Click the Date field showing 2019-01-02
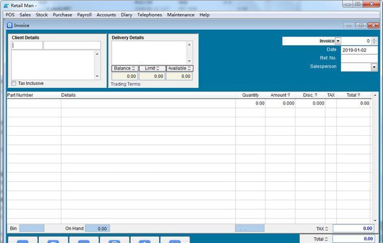The height and width of the screenshot is (243, 383). [x=359, y=50]
